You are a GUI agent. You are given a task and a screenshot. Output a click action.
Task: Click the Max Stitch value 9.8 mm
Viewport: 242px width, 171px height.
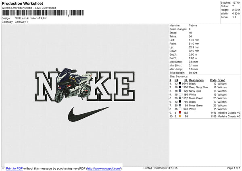193,62
